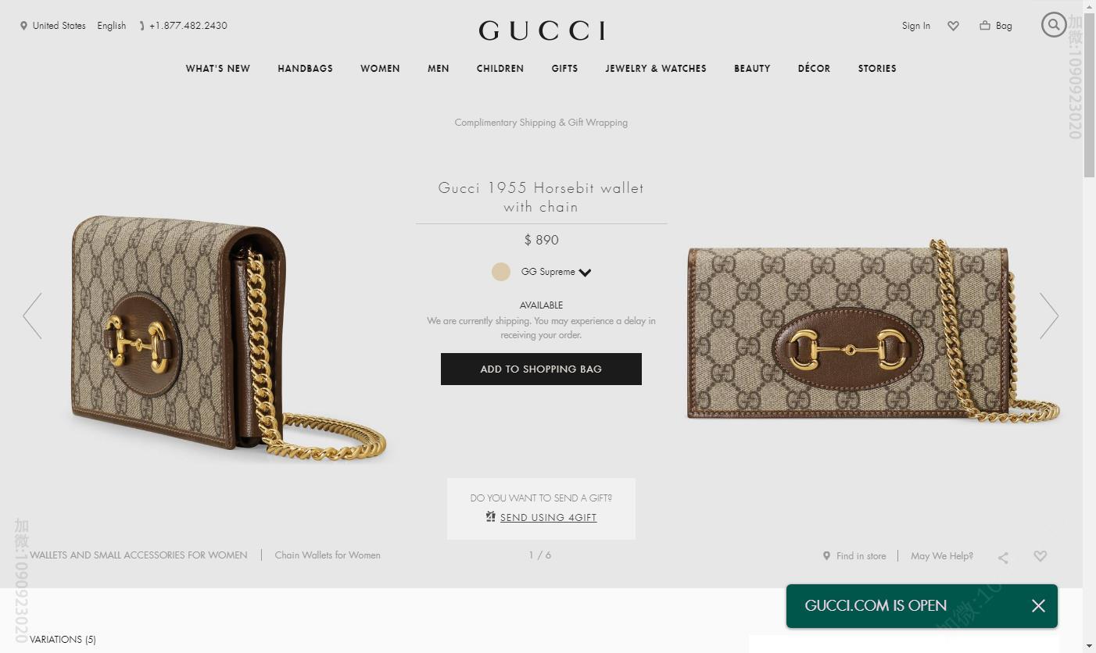Select the beige GG Supreme color swatch
This screenshot has height=653, width=1096.
[501, 272]
